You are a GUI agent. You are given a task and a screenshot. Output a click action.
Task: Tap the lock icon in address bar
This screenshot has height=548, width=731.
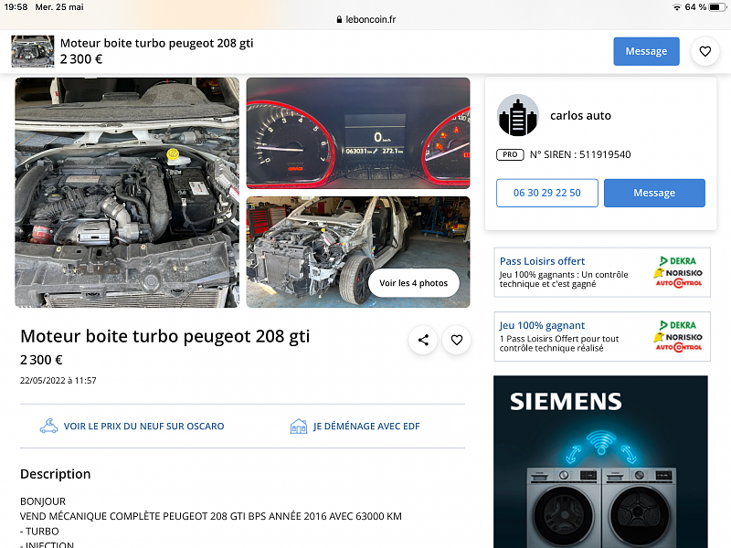coord(339,19)
